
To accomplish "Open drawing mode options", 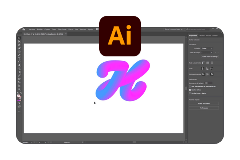I will [x=19, y=103].
